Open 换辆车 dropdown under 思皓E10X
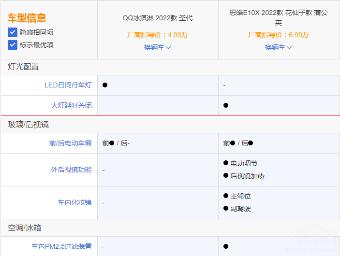The height and width of the screenshot is (256, 340). click(x=279, y=47)
